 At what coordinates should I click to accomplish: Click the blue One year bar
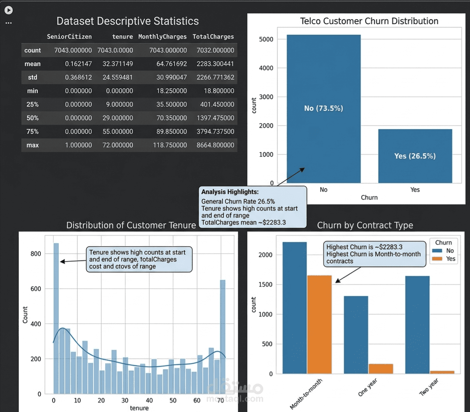[356, 335]
